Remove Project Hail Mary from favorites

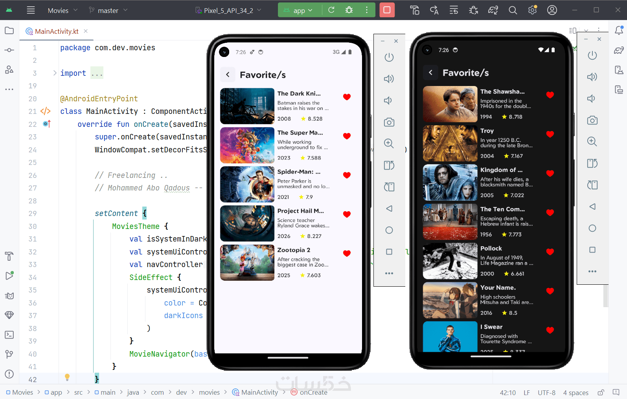347,214
